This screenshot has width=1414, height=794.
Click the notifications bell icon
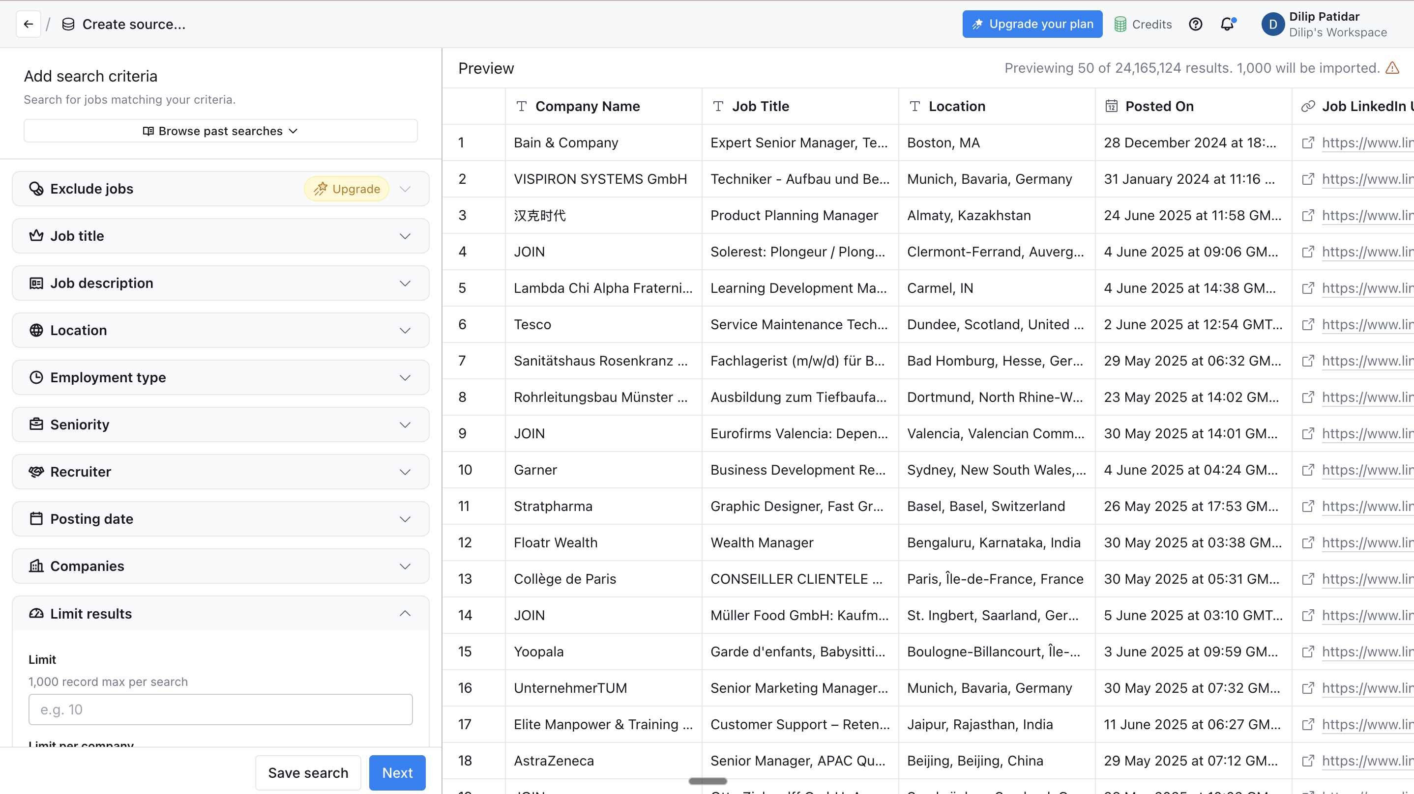[1228, 24]
